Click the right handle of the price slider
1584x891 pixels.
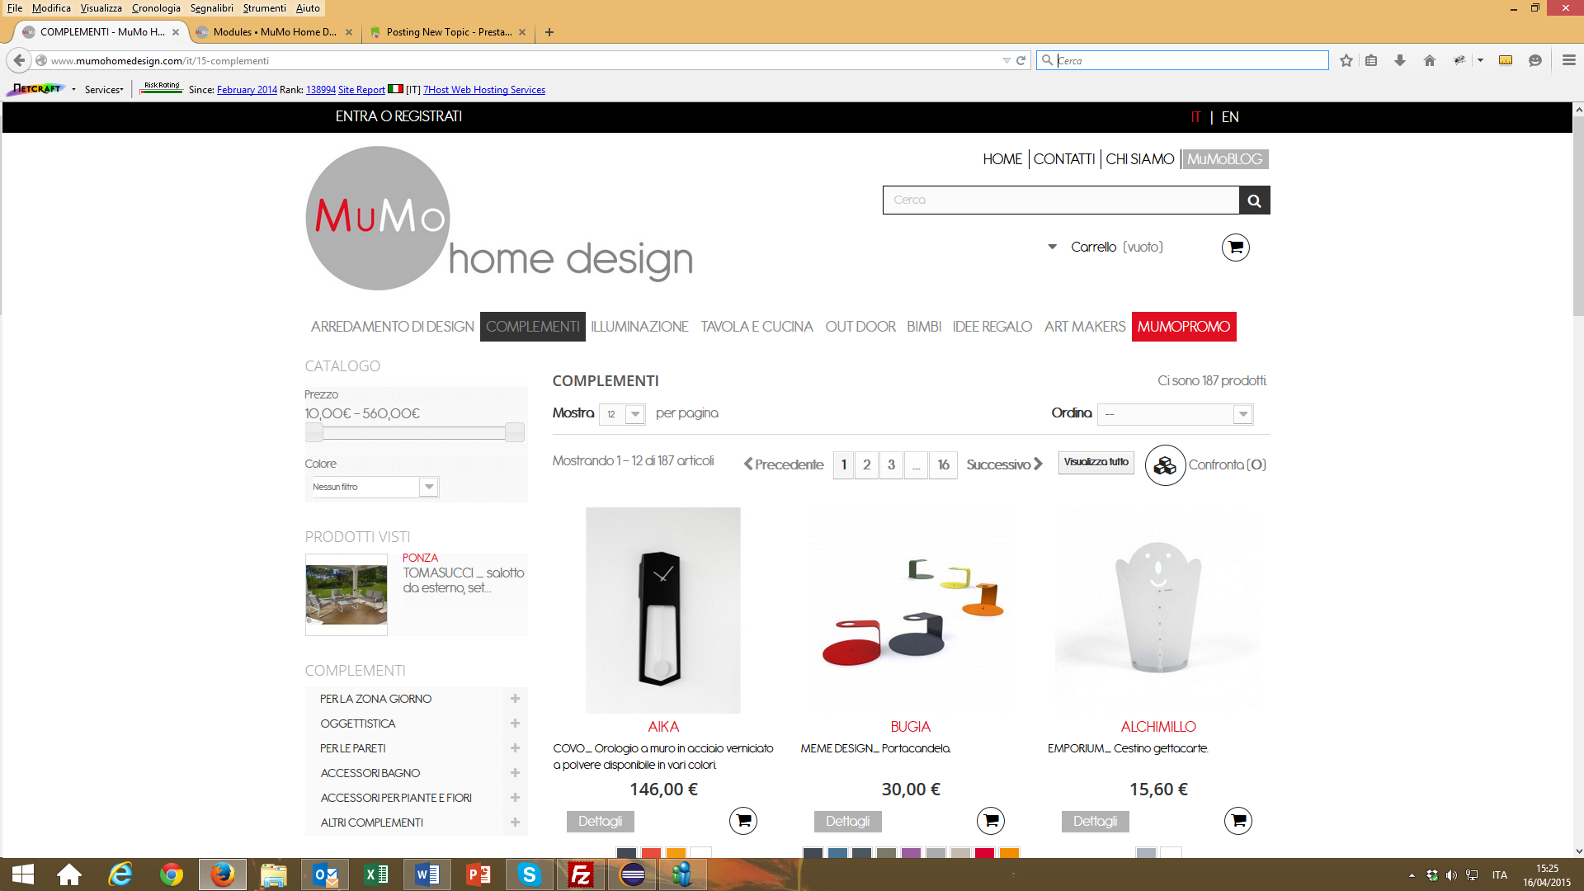515,432
